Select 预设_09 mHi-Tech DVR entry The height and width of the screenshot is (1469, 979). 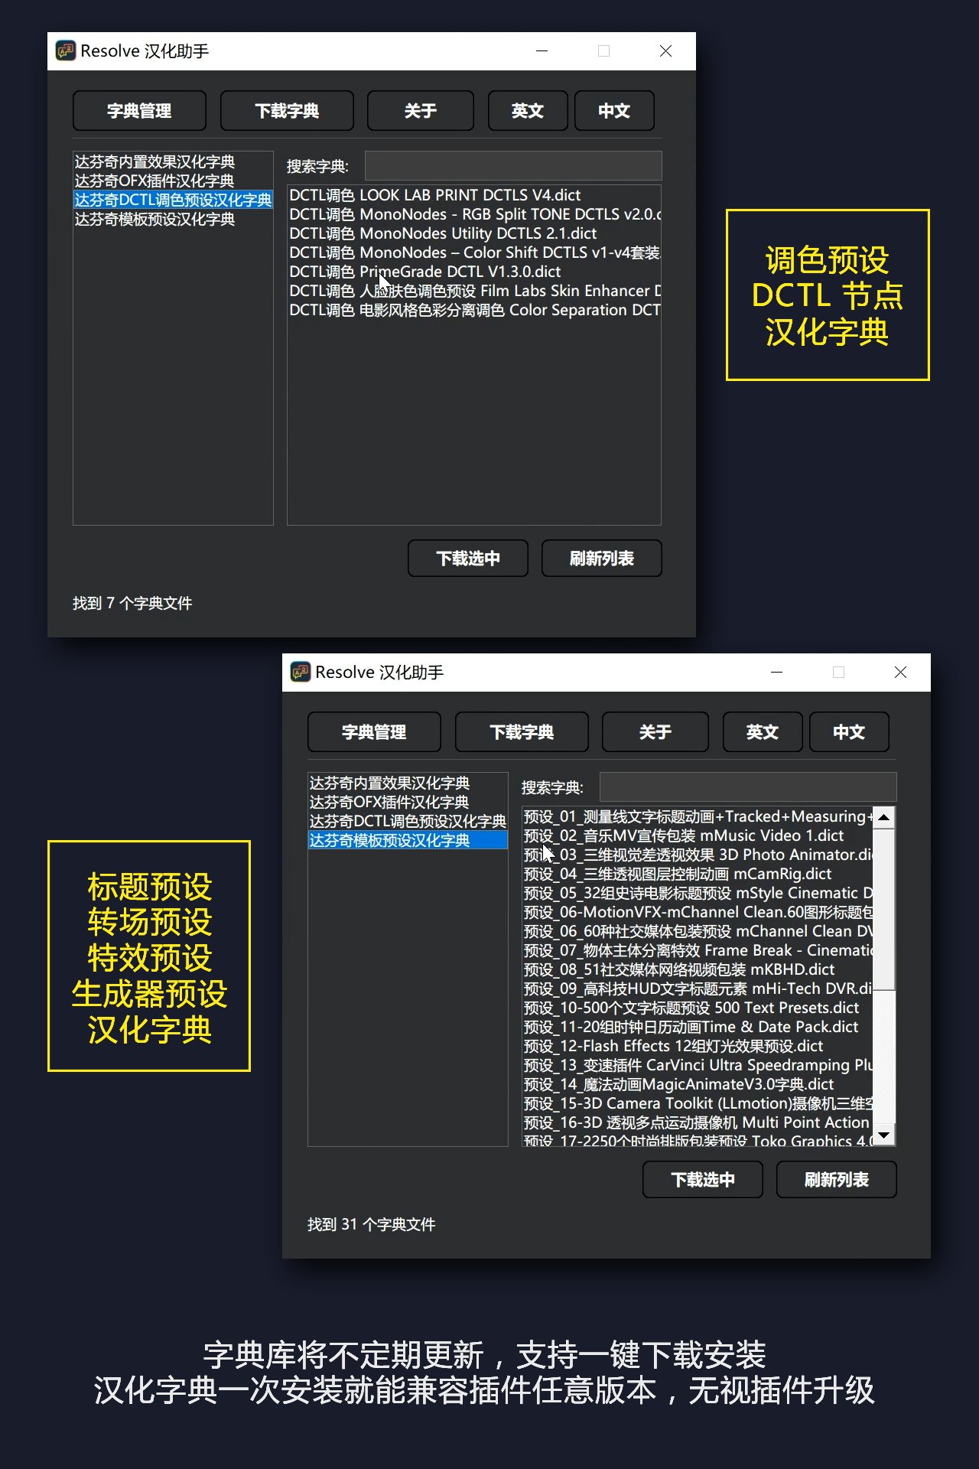[698, 989]
